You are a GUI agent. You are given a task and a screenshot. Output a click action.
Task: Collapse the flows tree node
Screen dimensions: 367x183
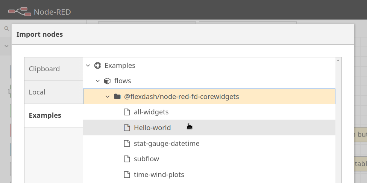coord(98,81)
